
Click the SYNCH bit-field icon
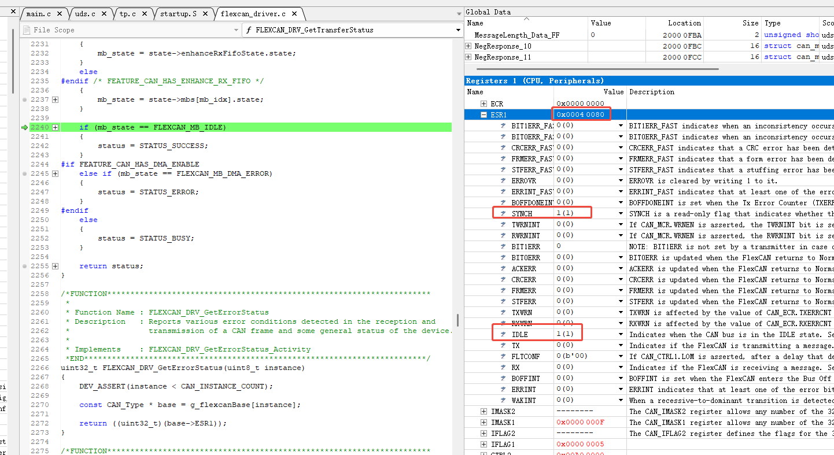[x=503, y=213]
